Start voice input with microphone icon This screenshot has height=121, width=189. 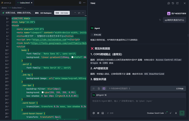click(x=176, y=113)
